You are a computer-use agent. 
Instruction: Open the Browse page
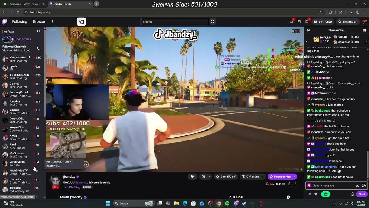pos(39,22)
